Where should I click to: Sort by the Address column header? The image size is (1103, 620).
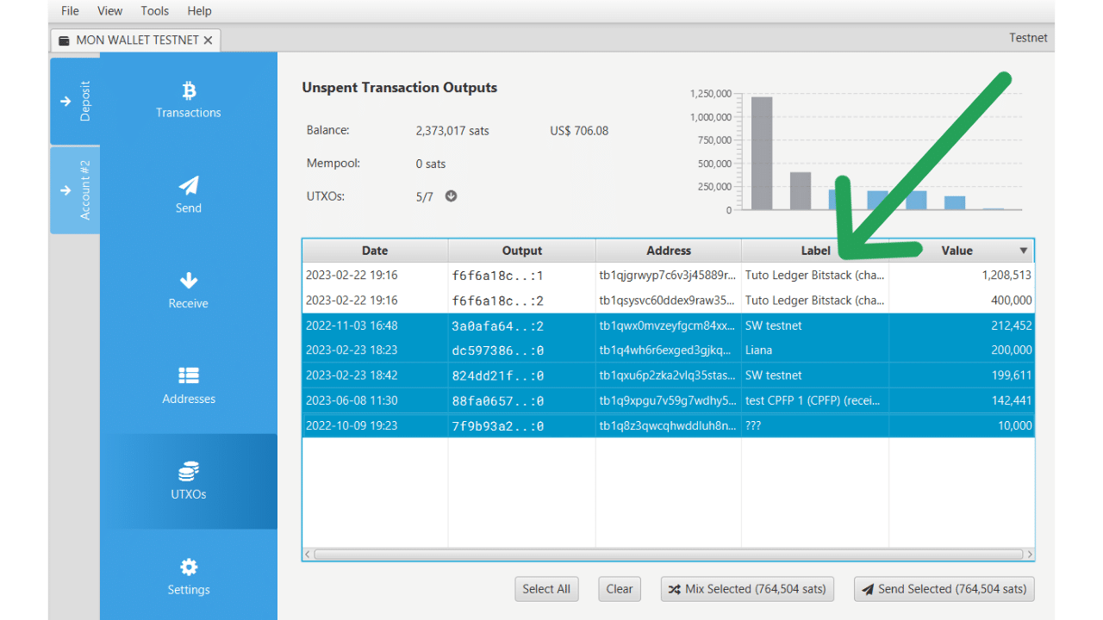coord(669,251)
